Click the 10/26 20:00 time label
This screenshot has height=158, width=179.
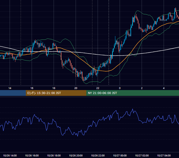click(x=76, y=155)
